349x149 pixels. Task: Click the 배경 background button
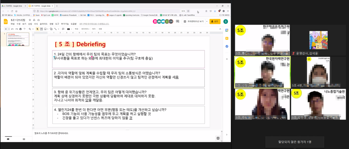click(76, 29)
